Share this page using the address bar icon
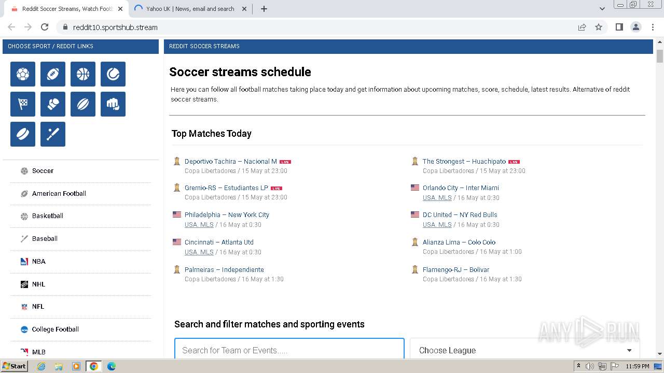This screenshot has width=664, height=373. pos(582,27)
